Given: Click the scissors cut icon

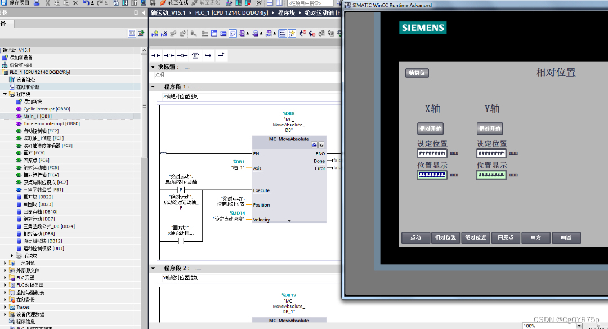Looking at the screenshot, I should 48,3.
